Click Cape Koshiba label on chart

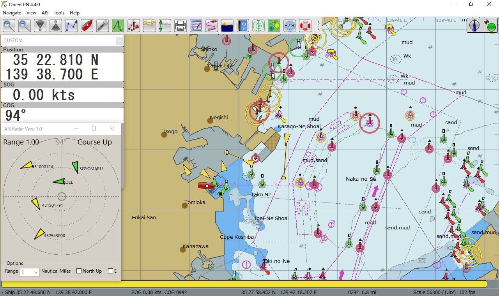point(237,237)
